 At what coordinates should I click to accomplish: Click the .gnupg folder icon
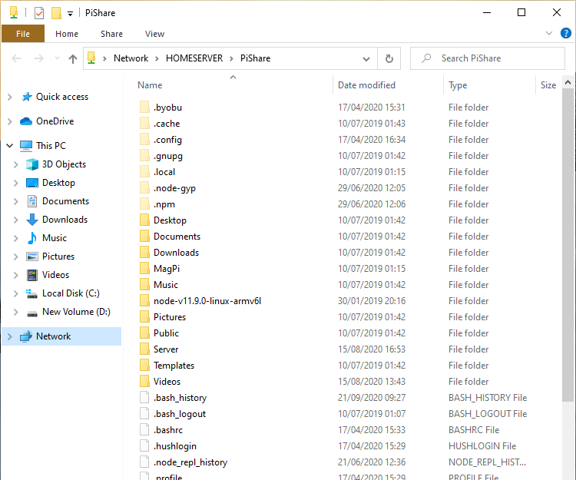pyautogui.click(x=144, y=156)
